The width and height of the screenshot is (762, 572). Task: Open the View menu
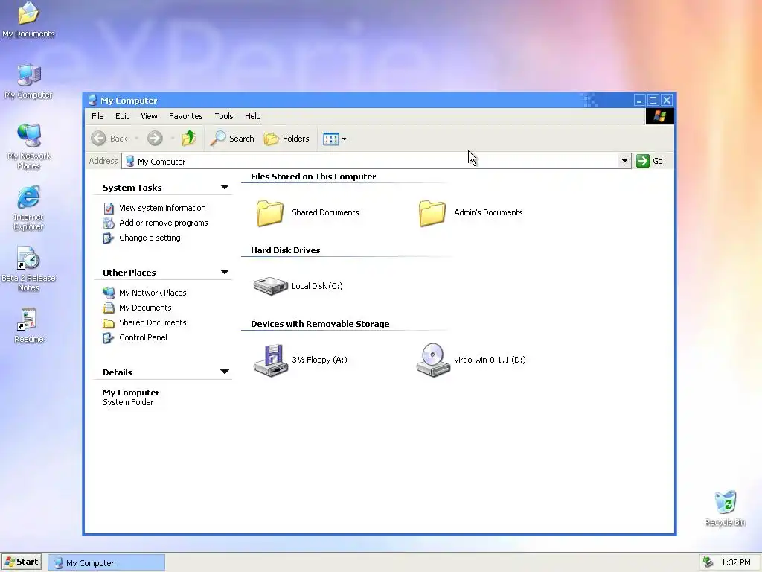(x=149, y=116)
